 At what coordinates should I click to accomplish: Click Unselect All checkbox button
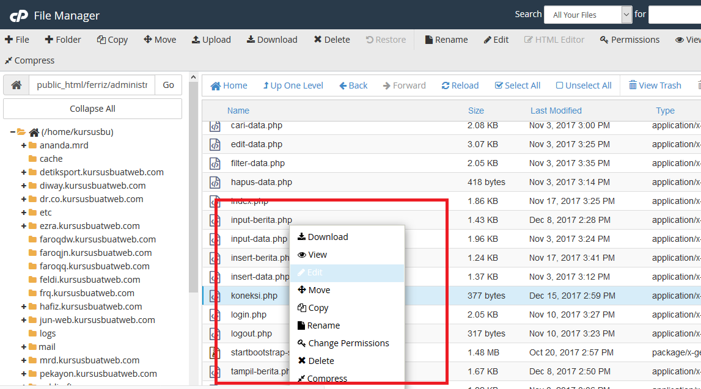[583, 85]
